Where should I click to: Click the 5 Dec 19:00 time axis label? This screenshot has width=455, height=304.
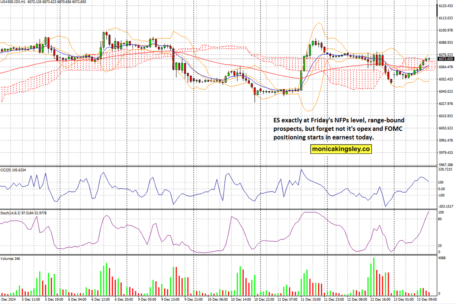pyautogui.click(x=53, y=299)
